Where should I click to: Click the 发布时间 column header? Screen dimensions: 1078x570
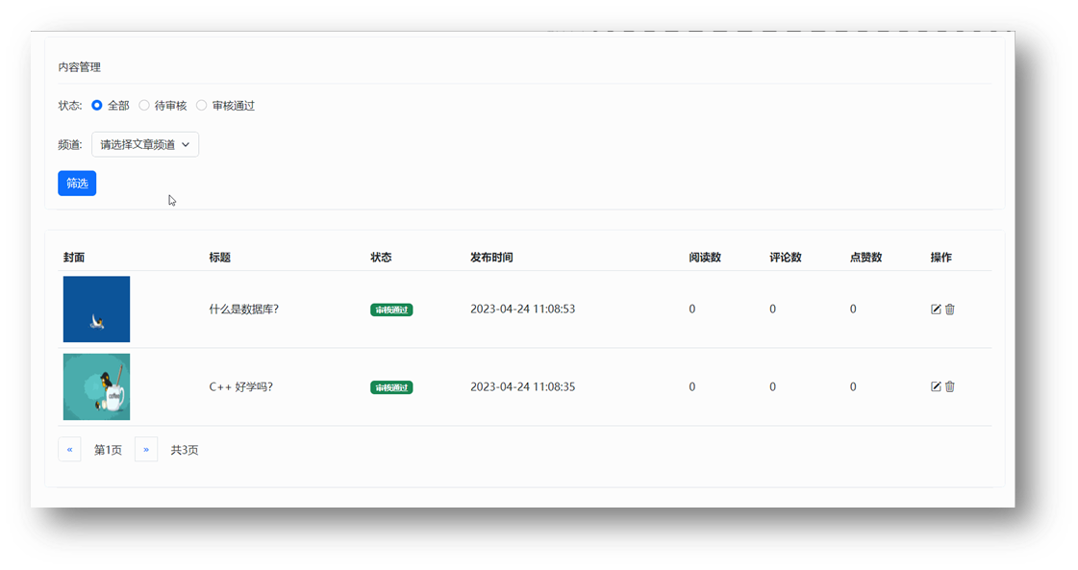click(491, 258)
